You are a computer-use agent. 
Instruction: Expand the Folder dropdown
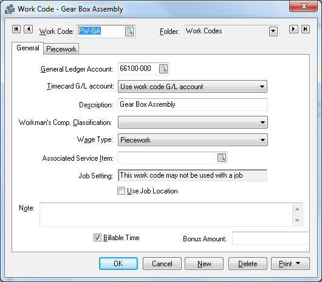[273, 32]
